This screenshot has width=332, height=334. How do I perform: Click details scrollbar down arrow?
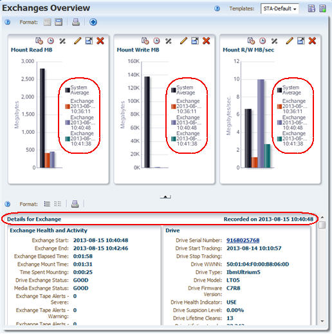pos(322,321)
